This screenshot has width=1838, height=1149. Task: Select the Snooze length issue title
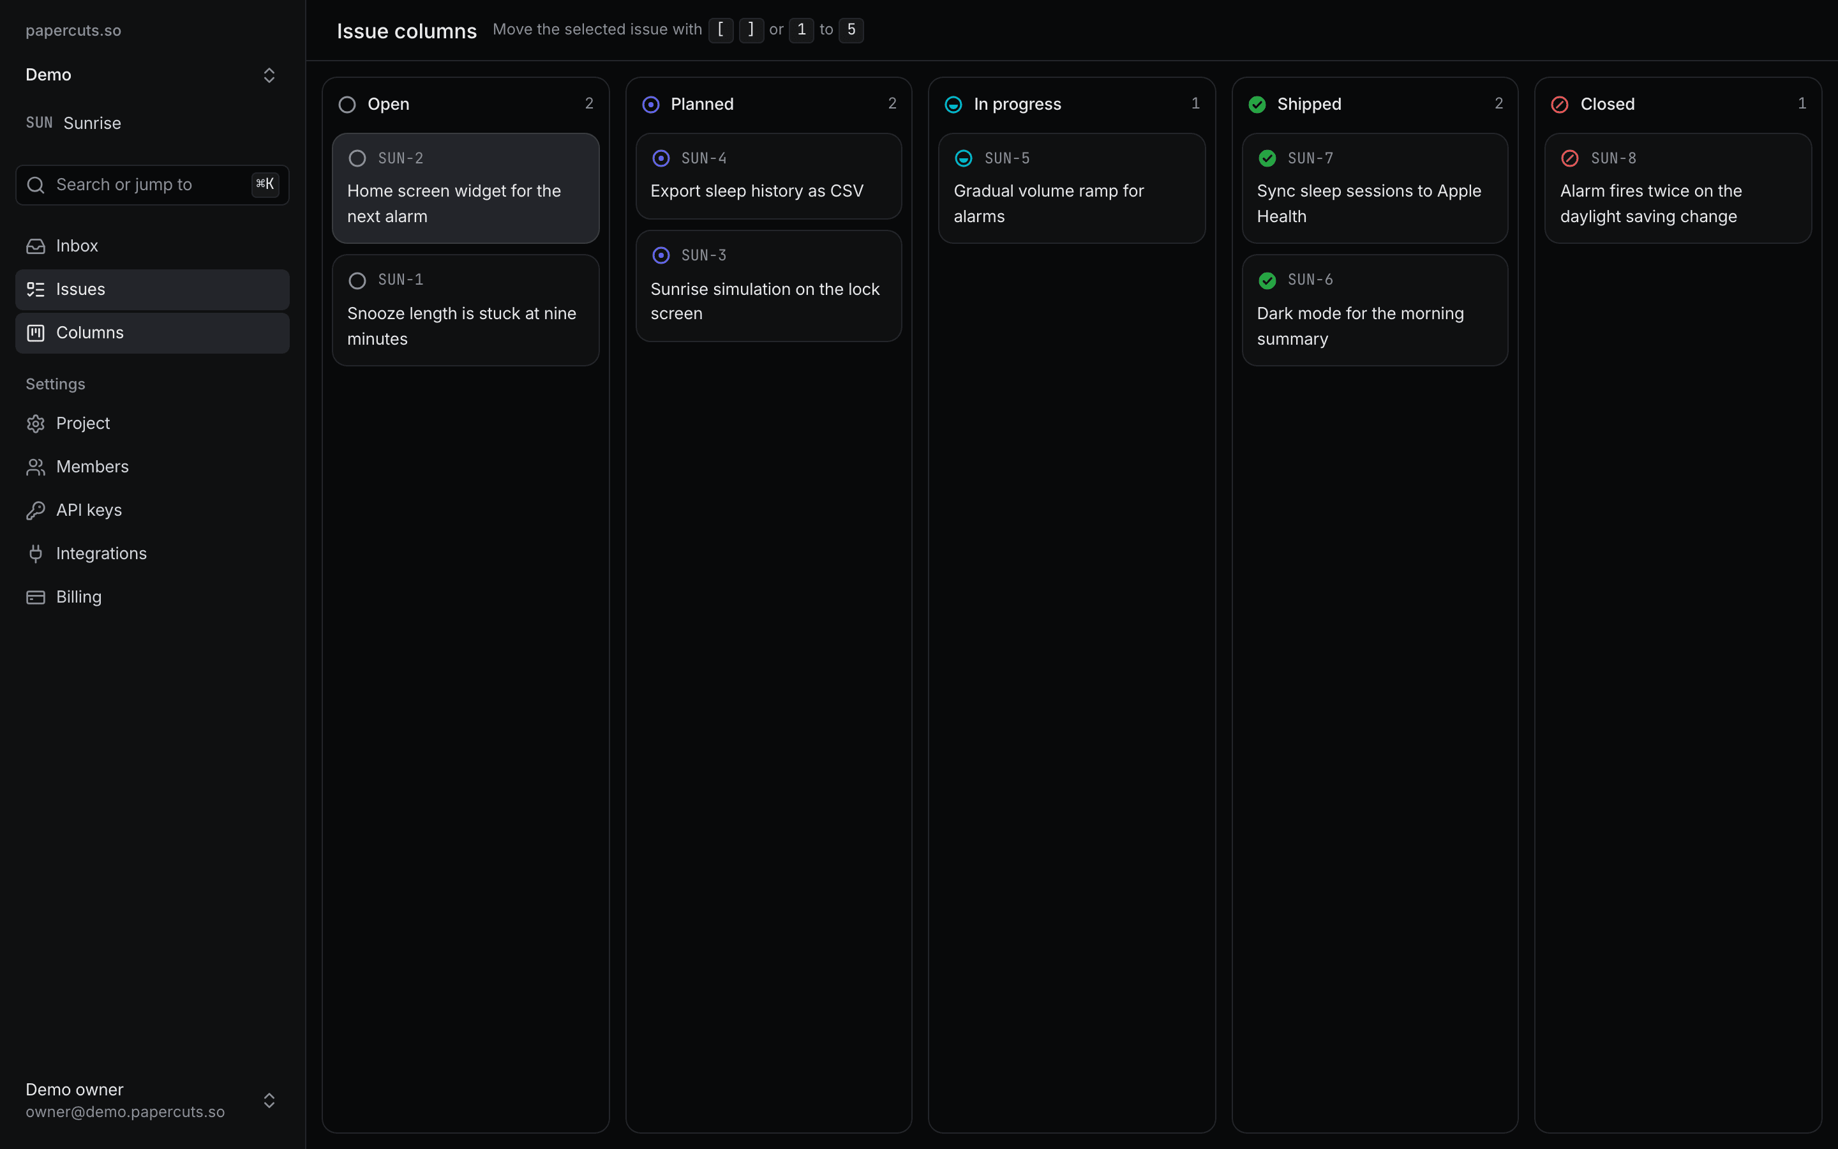click(x=462, y=326)
